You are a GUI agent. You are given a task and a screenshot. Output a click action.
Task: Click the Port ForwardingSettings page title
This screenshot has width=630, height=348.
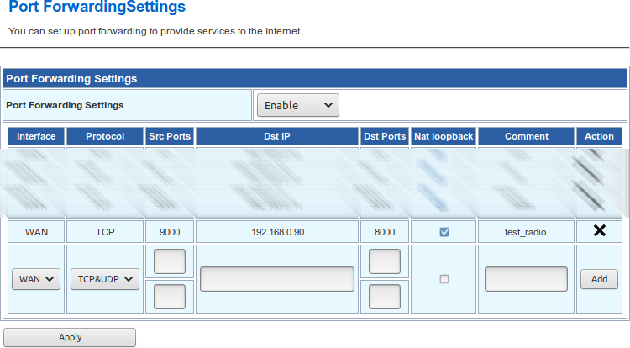97,7
